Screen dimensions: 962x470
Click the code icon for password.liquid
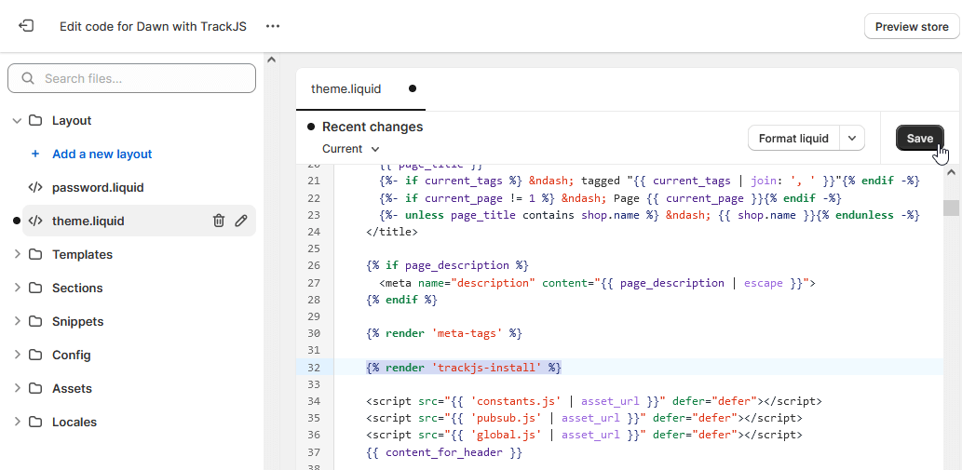(35, 187)
